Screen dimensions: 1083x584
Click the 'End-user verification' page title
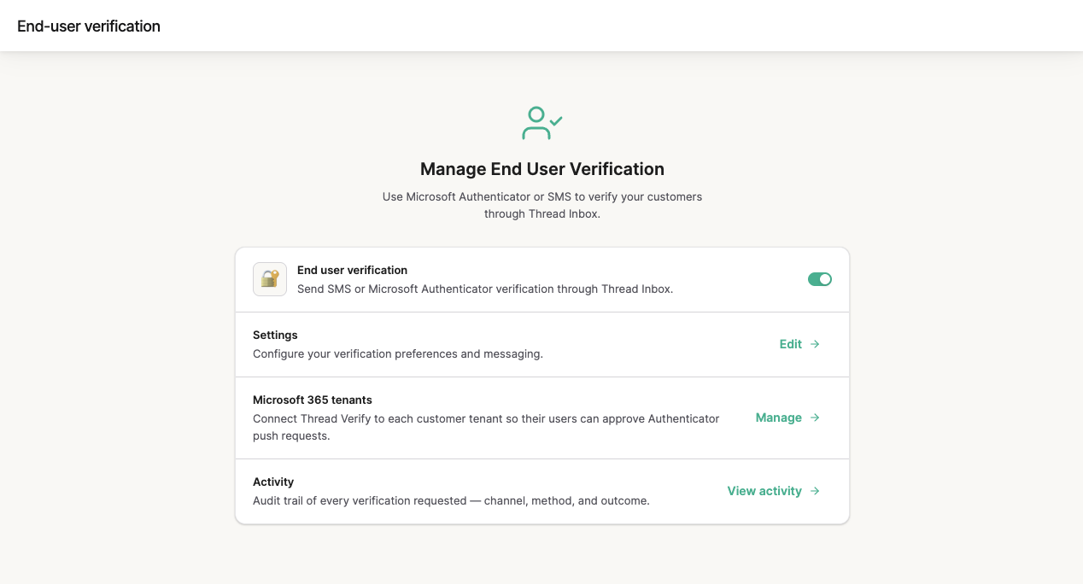pos(89,26)
